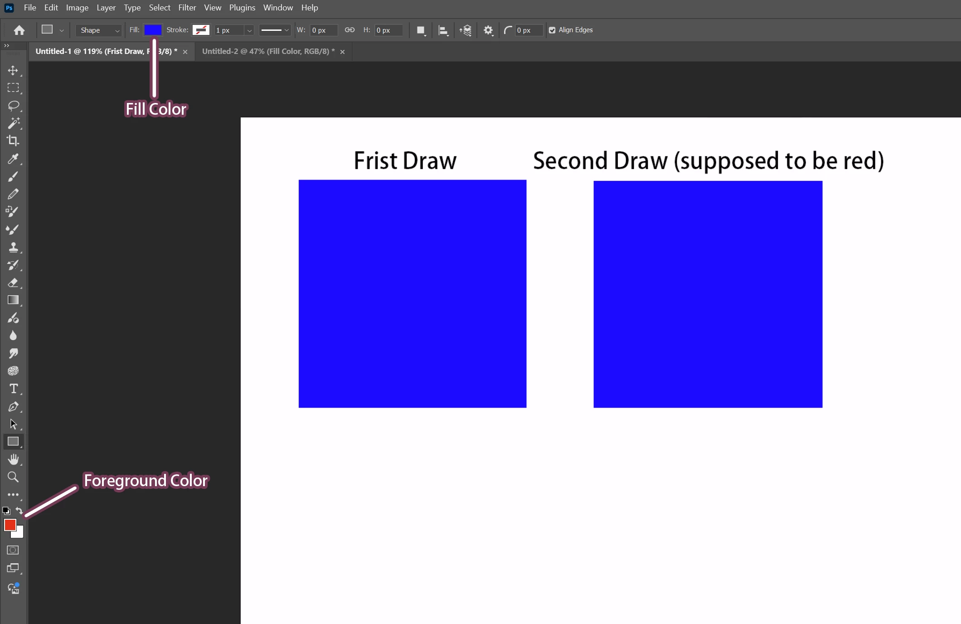The height and width of the screenshot is (624, 961).
Task: Open the stroke line style dropdown
Action: 275,30
